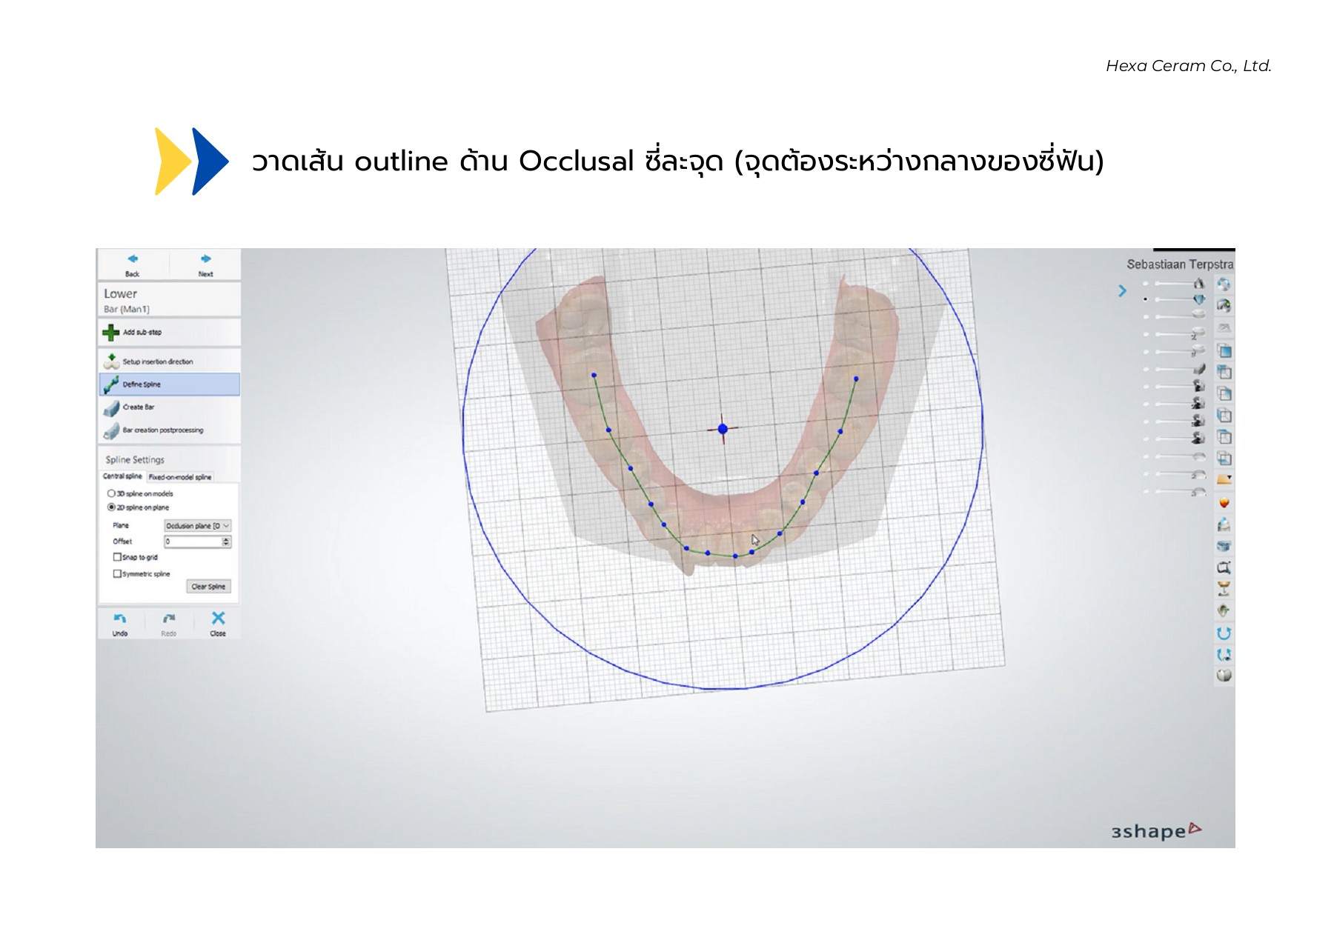Select the topmost cube view icon

[x=1224, y=351]
